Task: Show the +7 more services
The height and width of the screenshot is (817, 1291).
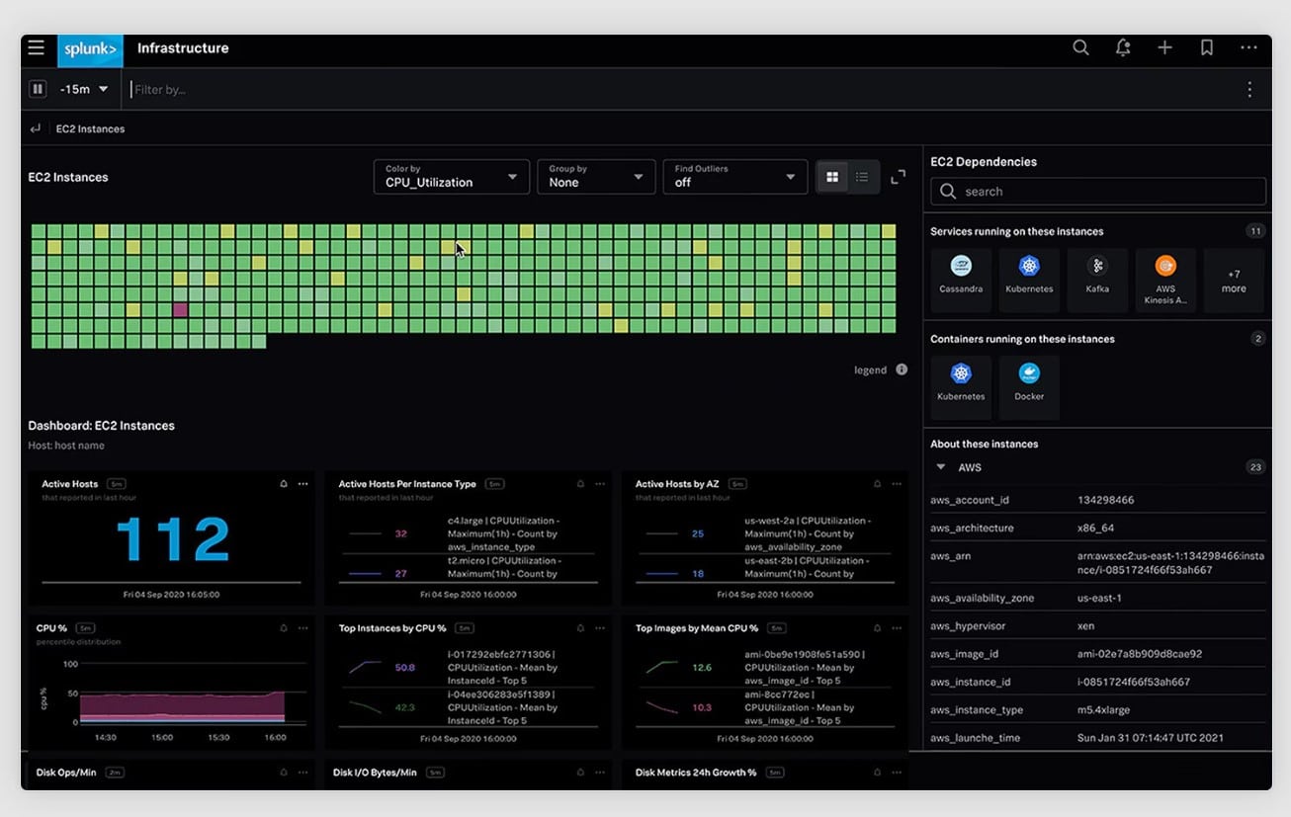Action: coord(1234,281)
